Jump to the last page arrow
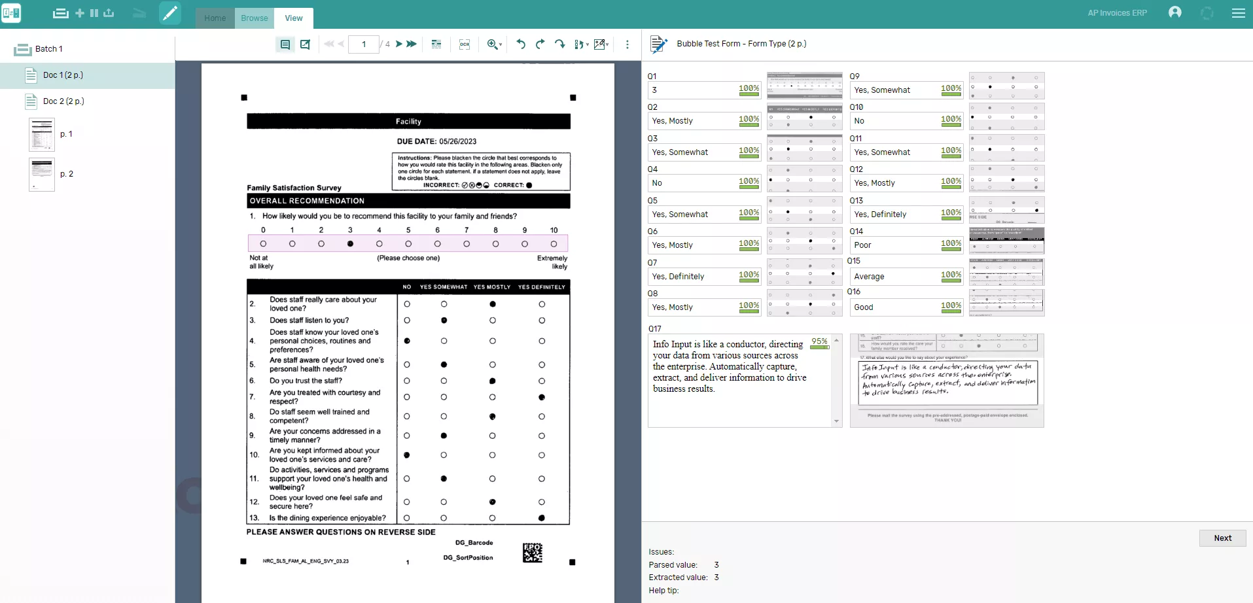This screenshot has height=603, width=1253. click(412, 44)
